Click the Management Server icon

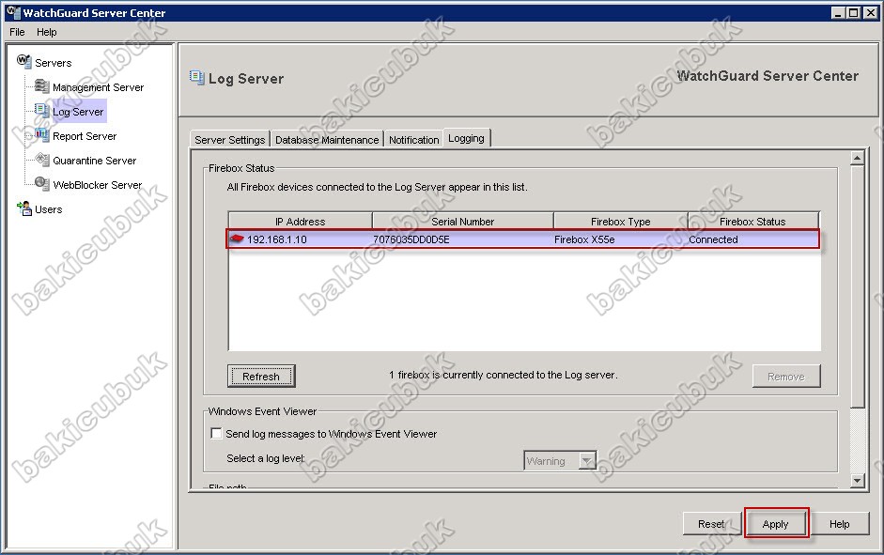41,86
